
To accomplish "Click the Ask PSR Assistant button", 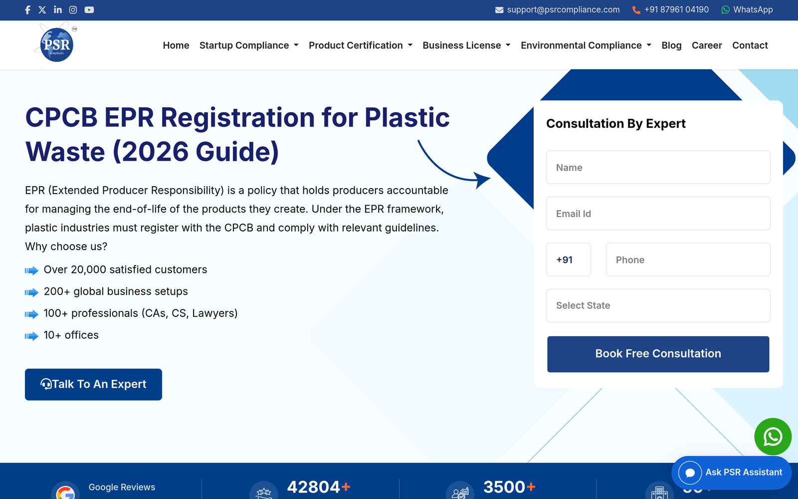I will coord(731,473).
